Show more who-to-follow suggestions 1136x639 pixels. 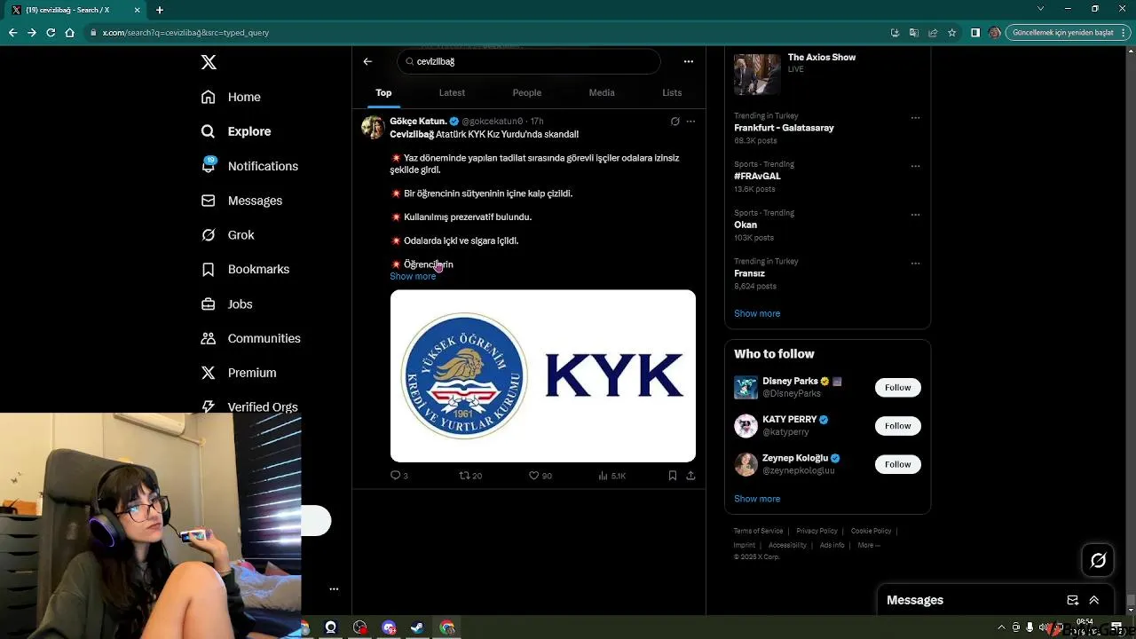(x=757, y=499)
